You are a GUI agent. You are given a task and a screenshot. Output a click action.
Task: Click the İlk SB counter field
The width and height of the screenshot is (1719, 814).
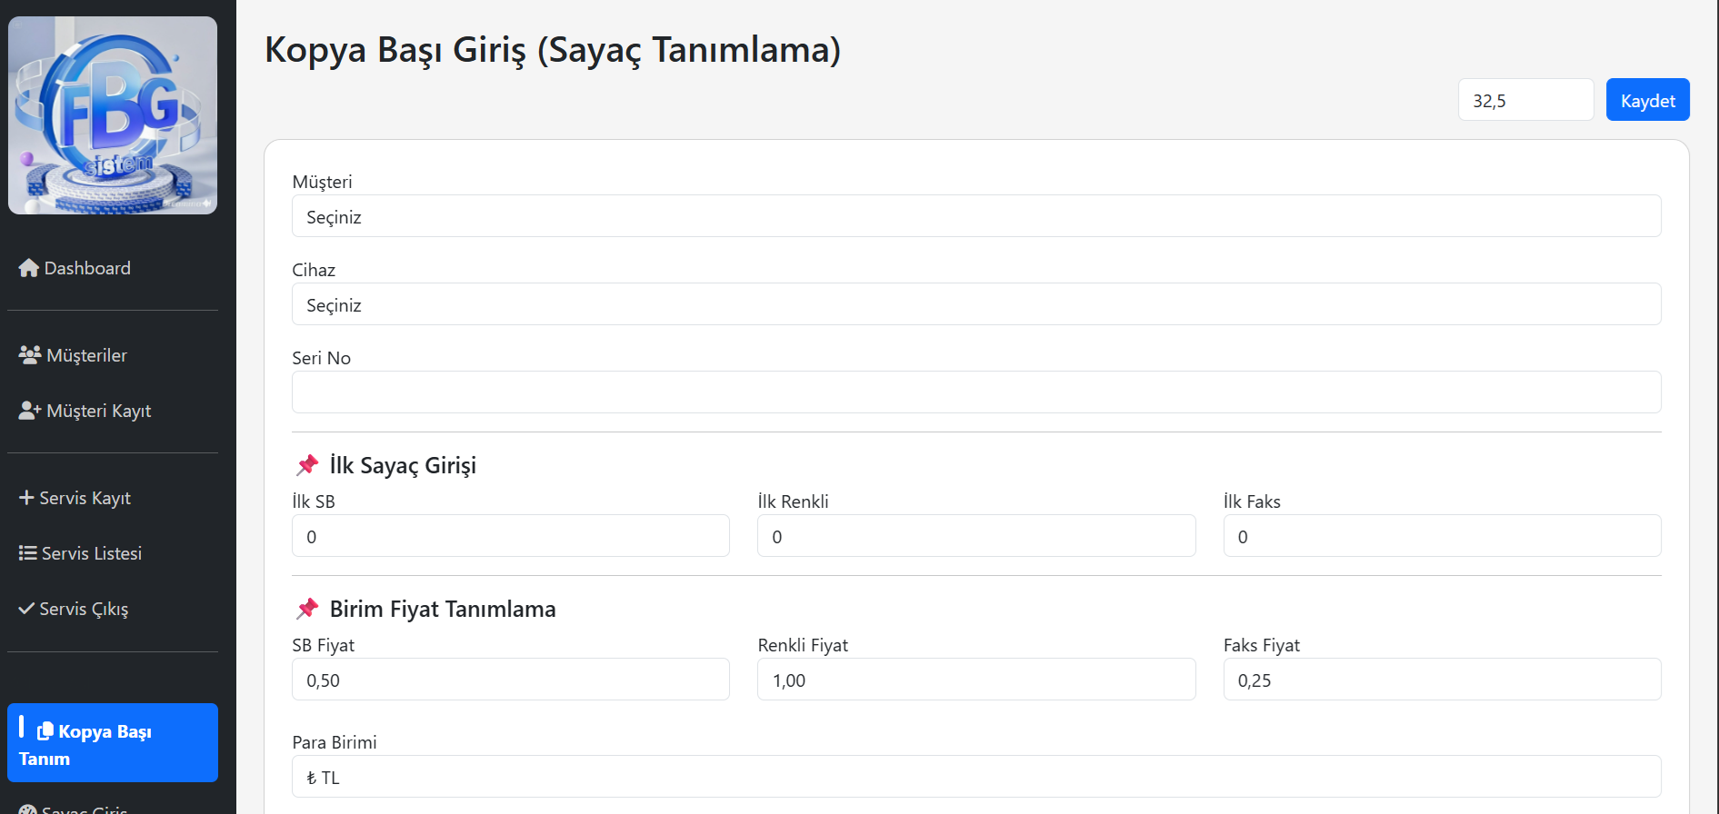[510, 536]
